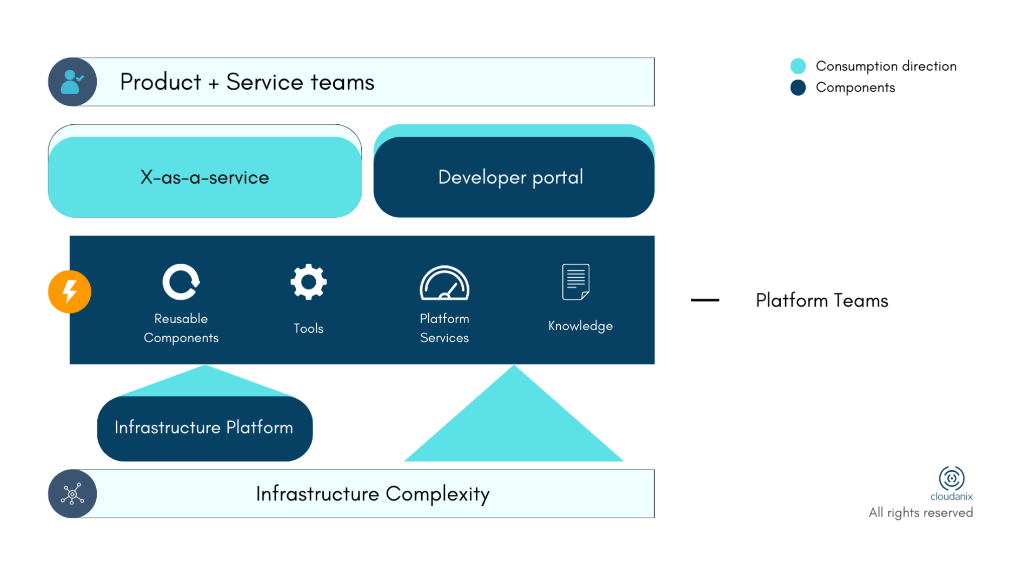Screen dimensions: 1016x562
Task: Select the Platform Services gauge icon
Action: (444, 283)
